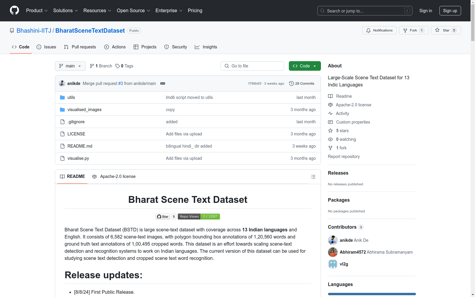Open the GitHub homepage logo

[14, 10]
